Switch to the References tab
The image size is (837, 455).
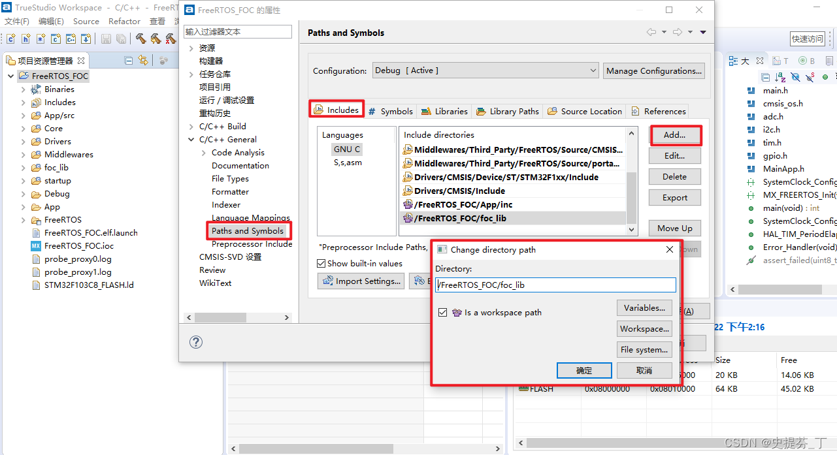[658, 111]
